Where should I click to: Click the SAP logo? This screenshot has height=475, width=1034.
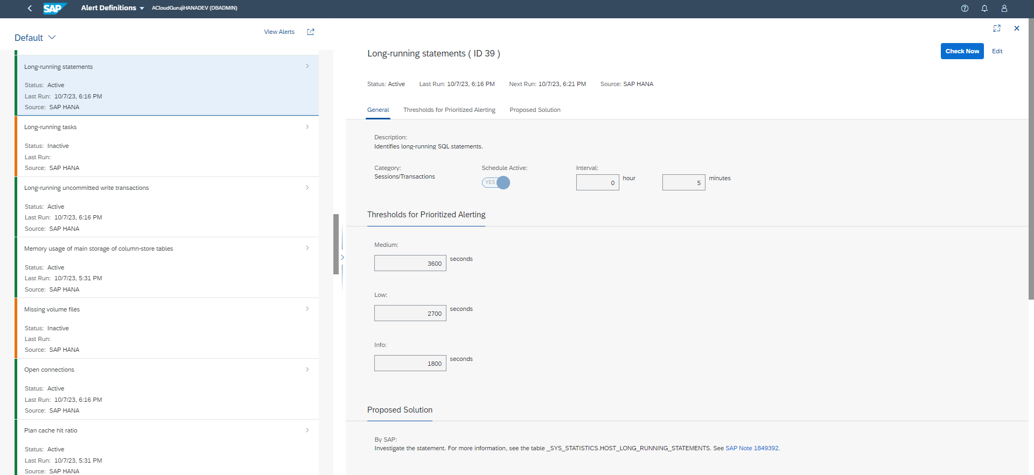[x=54, y=8]
